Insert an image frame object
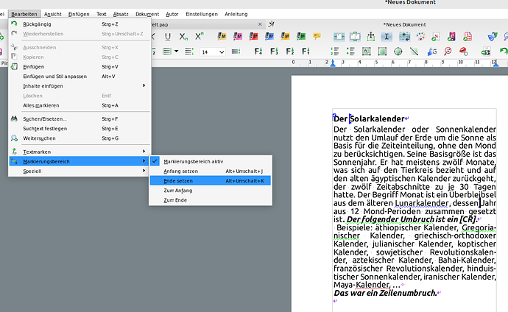The image size is (508, 312). coord(382,51)
